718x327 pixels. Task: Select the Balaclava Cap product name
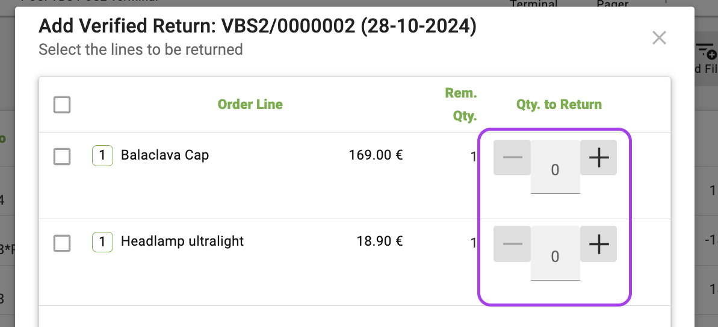click(165, 155)
